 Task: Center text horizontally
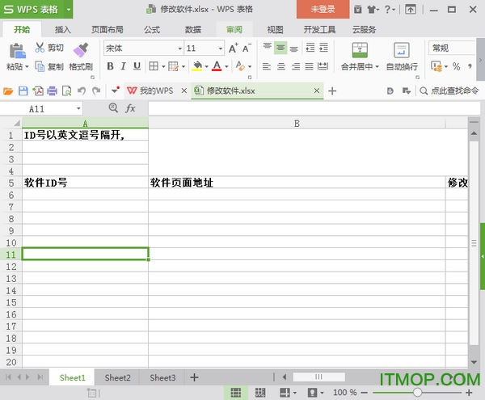280,65
